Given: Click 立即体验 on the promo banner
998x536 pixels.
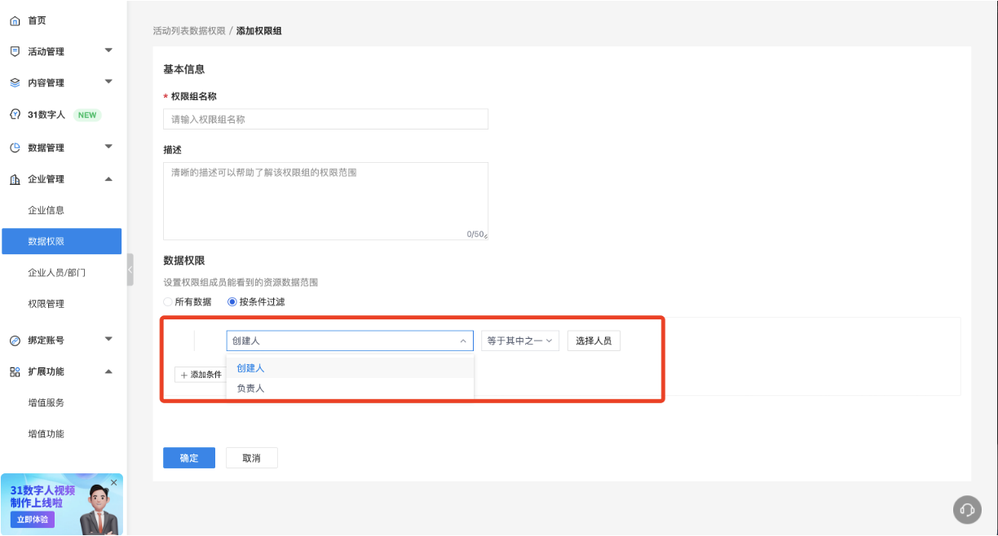Looking at the screenshot, I should click(33, 520).
